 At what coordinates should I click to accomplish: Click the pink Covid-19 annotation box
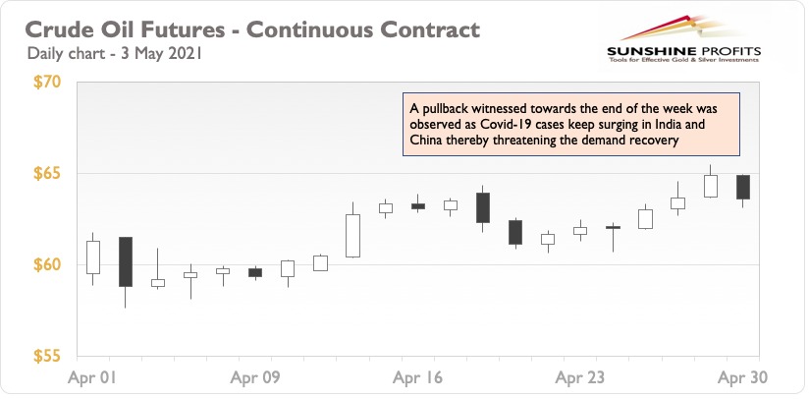[x=571, y=125]
